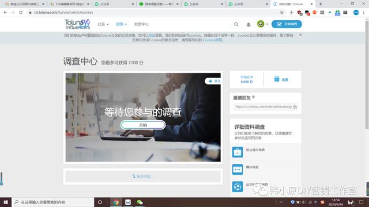Click the Cookies policy link

(x=213, y=40)
